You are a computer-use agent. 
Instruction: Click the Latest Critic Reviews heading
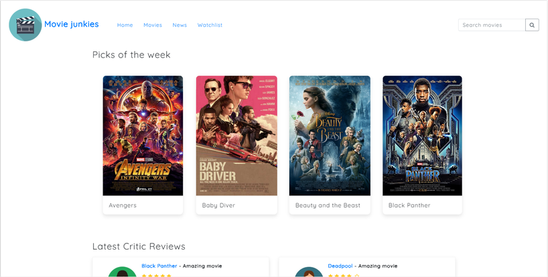(139, 246)
